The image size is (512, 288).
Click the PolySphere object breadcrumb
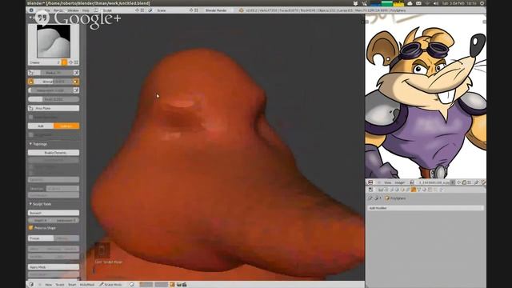pos(395,198)
